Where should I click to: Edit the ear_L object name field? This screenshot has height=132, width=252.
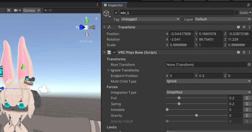pyautogui.click(x=176, y=13)
